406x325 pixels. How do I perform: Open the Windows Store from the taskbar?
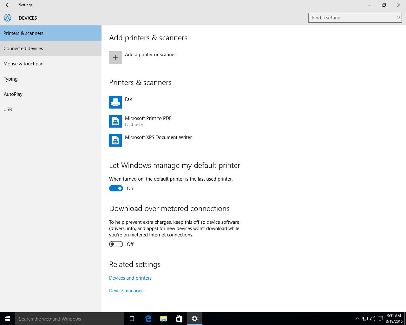tap(179, 319)
